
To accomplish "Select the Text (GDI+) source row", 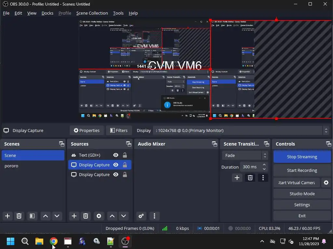I will pos(100,155).
